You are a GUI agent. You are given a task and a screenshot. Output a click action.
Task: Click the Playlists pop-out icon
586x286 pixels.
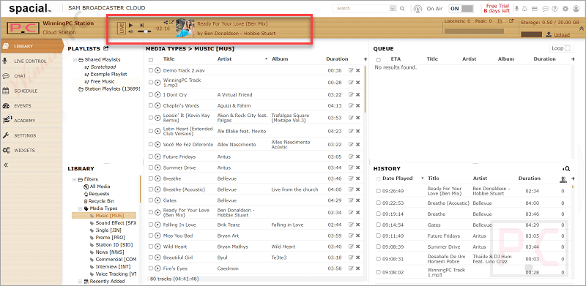pyautogui.click(x=106, y=48)
